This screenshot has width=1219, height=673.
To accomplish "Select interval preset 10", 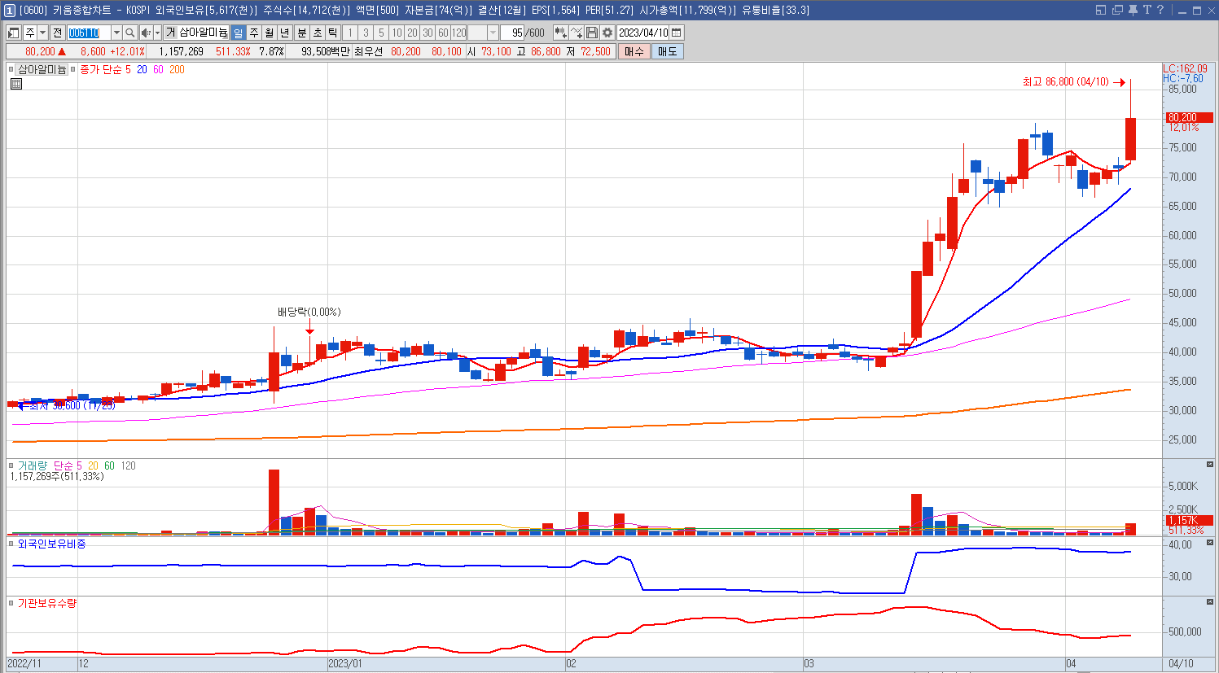I will point(397,33).
